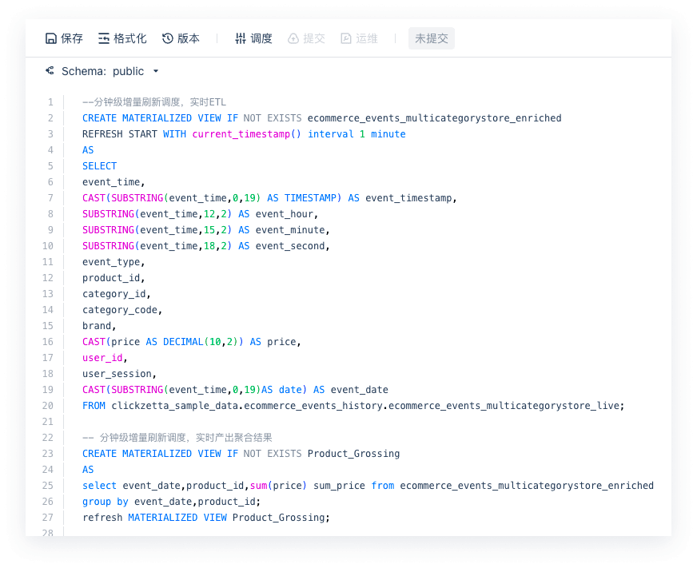Click user_session on line 18
Screen dimensions: 697x568
(x=117, y=374)
